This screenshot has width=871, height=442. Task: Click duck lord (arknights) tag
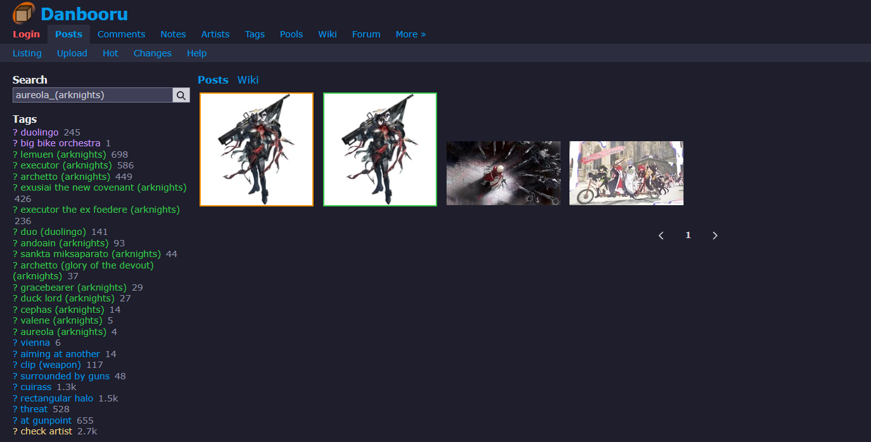pyautogui.click(x=67, y=298)
